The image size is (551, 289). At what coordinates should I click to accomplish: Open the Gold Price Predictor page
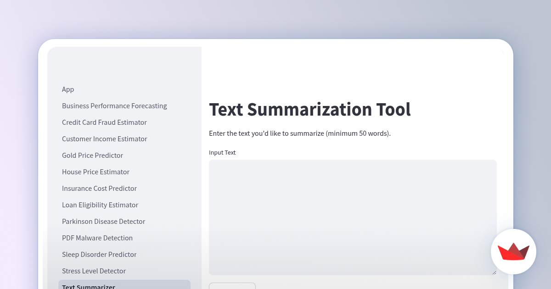pos(92,155)
